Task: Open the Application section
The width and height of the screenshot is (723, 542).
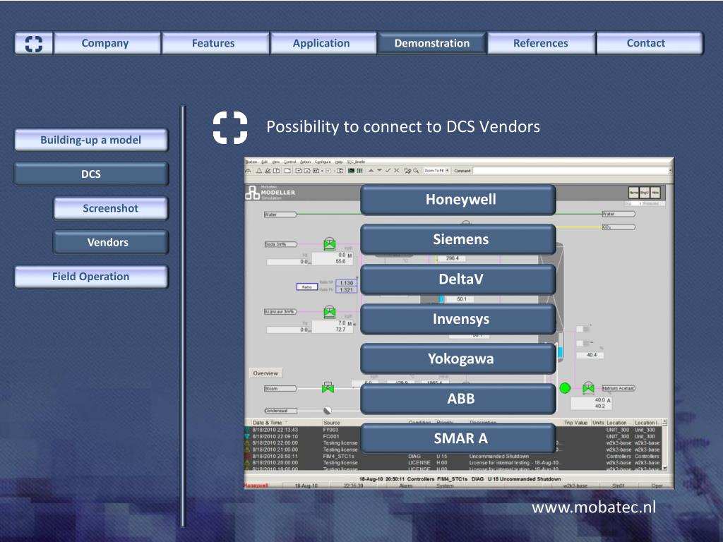Action: 323,43
